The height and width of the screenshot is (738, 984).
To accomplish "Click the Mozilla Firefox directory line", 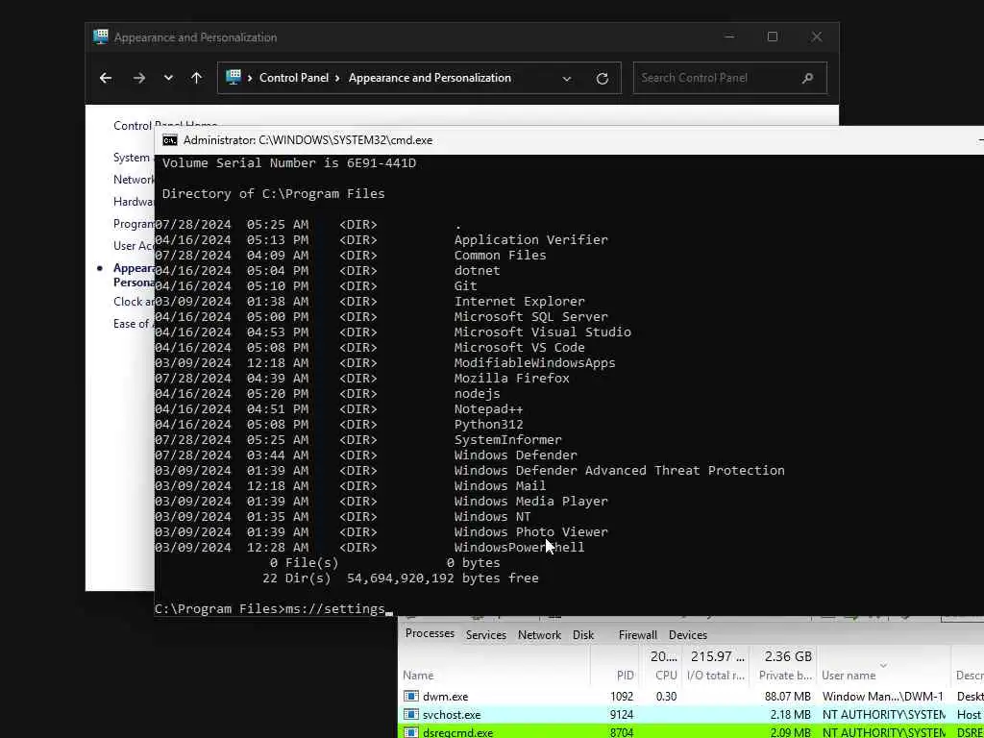I will [x=362, y=379].
